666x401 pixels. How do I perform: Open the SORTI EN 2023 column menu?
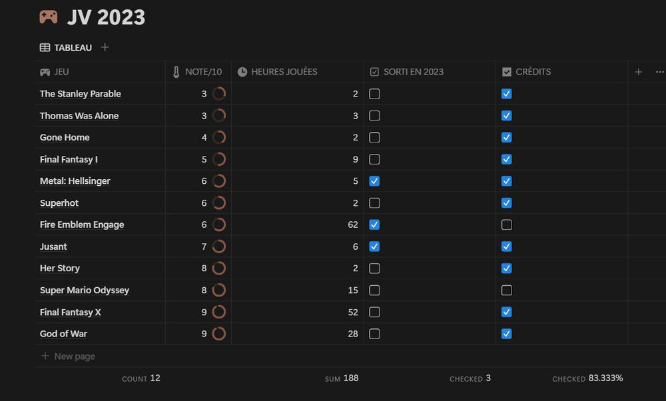tap(430, 72)
